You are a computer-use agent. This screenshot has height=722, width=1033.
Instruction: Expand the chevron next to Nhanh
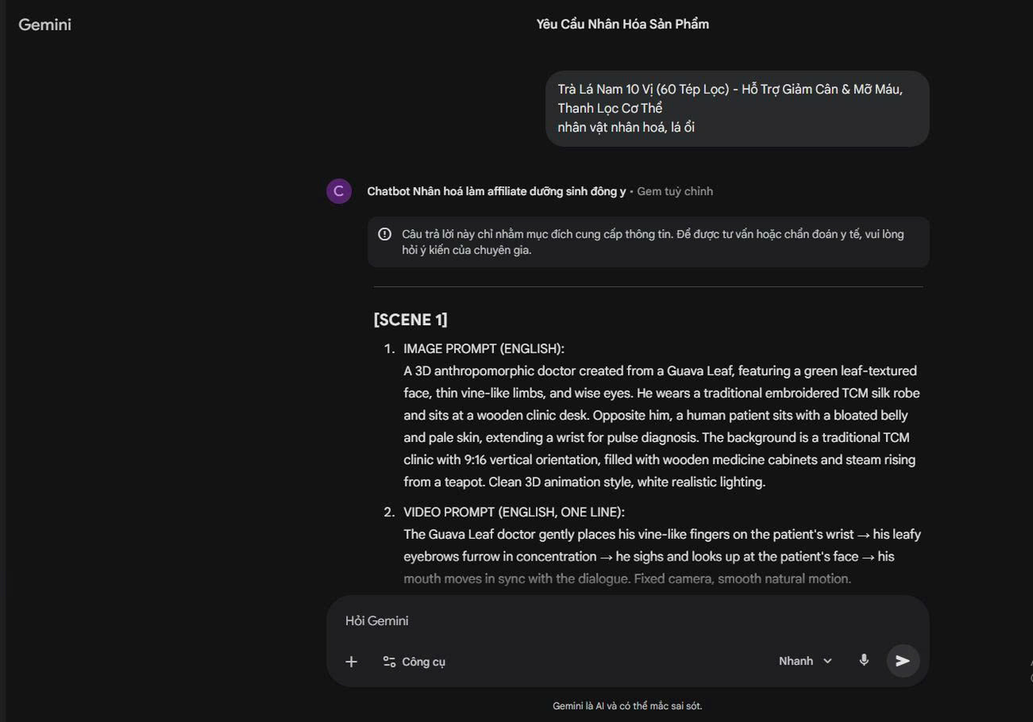coord(827,661)
